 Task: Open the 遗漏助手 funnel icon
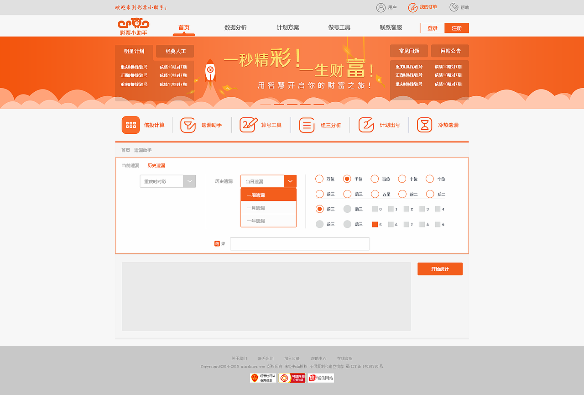(x=188, y=125)
